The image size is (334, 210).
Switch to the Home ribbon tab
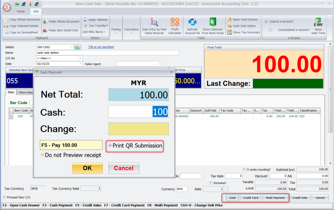tap(21, 11)
